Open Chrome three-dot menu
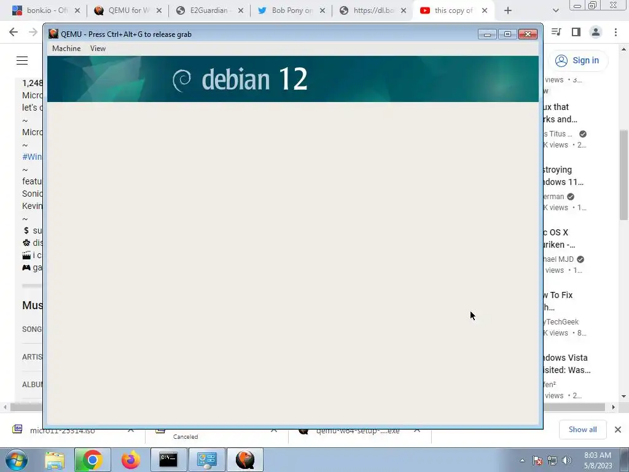The width and height of the screenshot is (629, 472). (x=615, y=32)
